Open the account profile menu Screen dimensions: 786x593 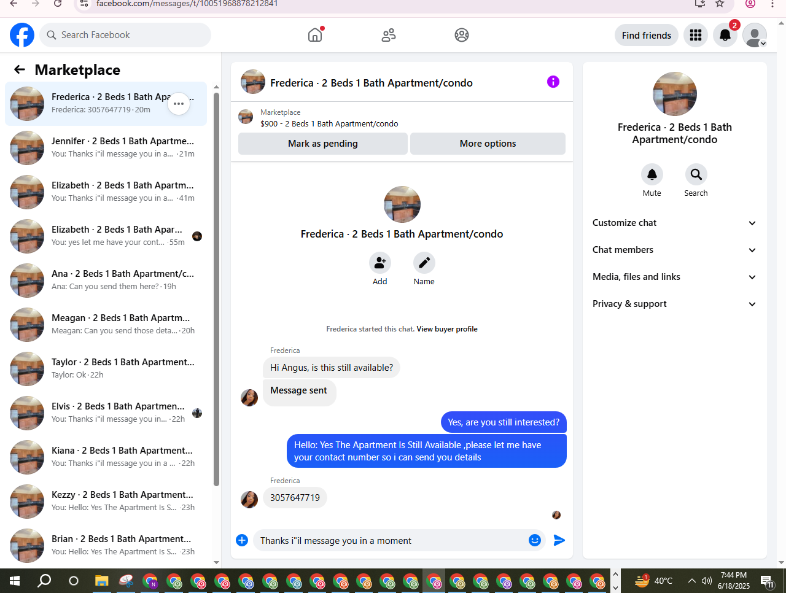tap(755, 35)
